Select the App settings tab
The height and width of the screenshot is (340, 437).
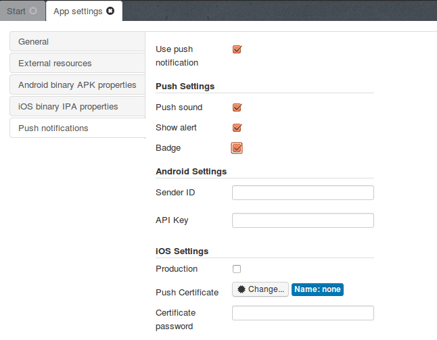point(77,11)
